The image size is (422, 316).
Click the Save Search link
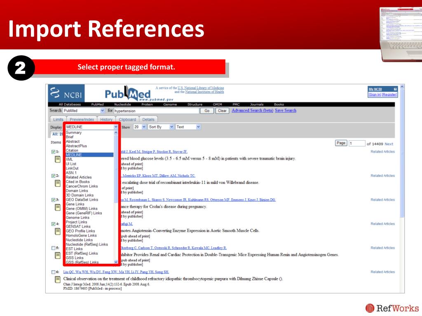point(286,110)
